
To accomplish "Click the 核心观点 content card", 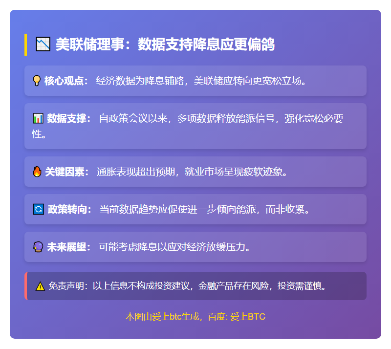I will (x=195, y=80).
